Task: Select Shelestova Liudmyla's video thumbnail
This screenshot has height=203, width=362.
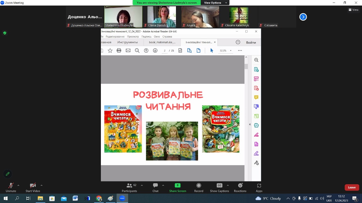Action: pyautogui.click(x=123, y=17)
